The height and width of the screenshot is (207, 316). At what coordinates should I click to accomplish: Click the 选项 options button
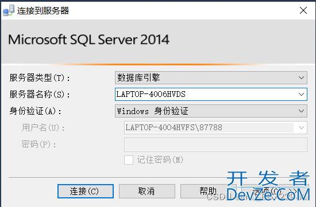[x=275, y=191]
